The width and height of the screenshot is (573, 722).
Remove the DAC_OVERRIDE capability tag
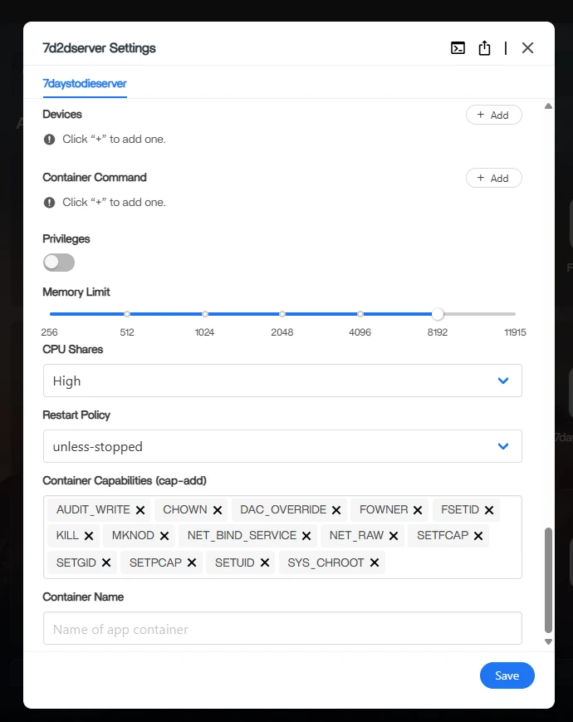pyautogui.click(x=336, y=510)
